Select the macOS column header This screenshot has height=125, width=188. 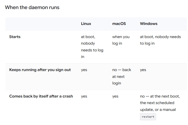(119, 24)
